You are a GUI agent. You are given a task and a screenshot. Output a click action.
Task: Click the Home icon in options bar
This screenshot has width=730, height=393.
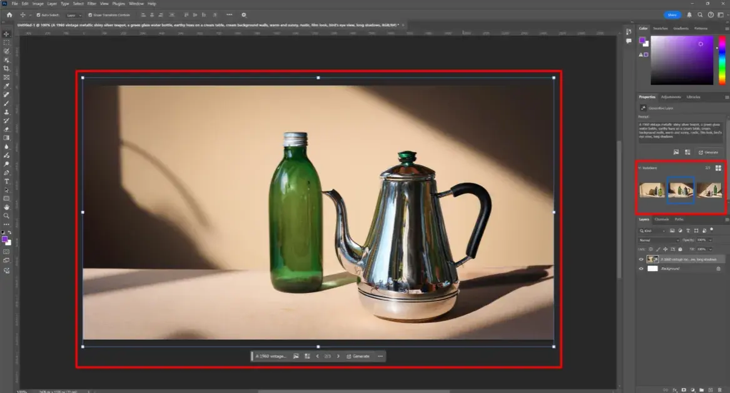tap(9, 15)
